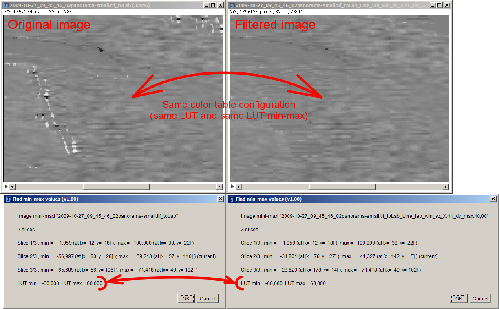Image resolution: width=499 pixels, height=309 pixels.
Task: Minimize the toLab (300%) image window
Action: tap(207, 5)
